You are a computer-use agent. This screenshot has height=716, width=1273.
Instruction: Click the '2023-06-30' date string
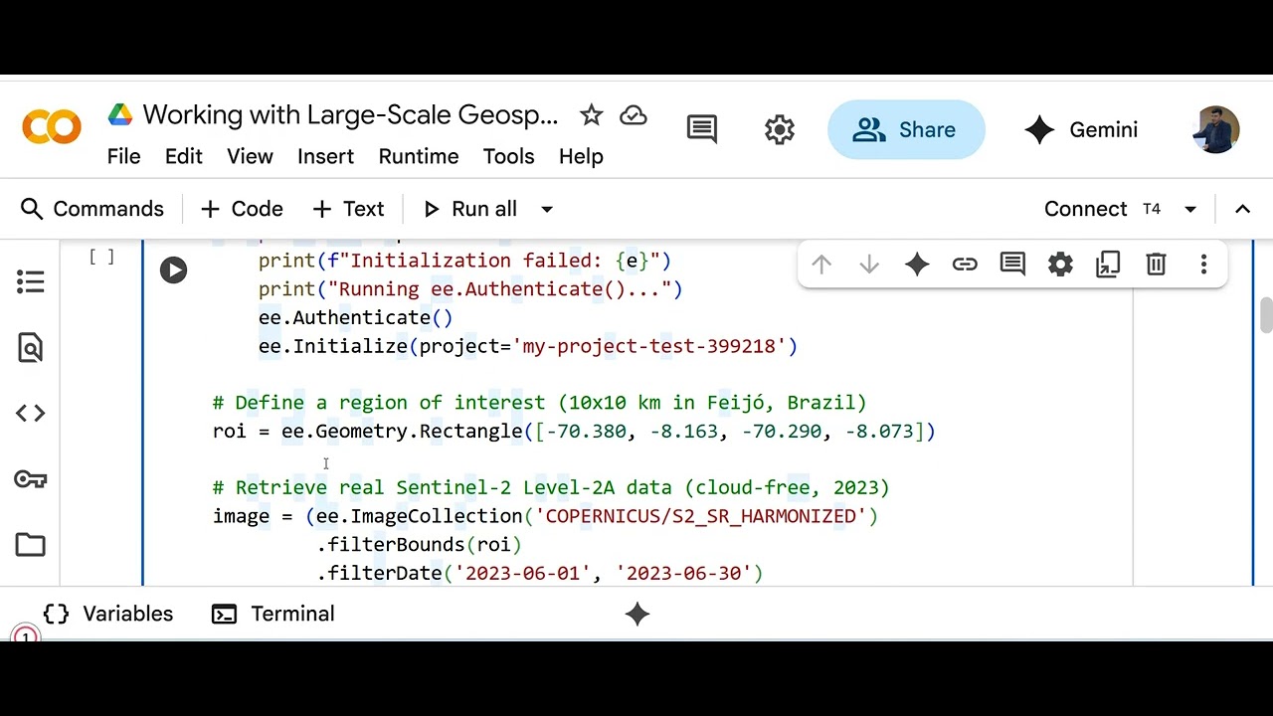(x=683, y=573)
